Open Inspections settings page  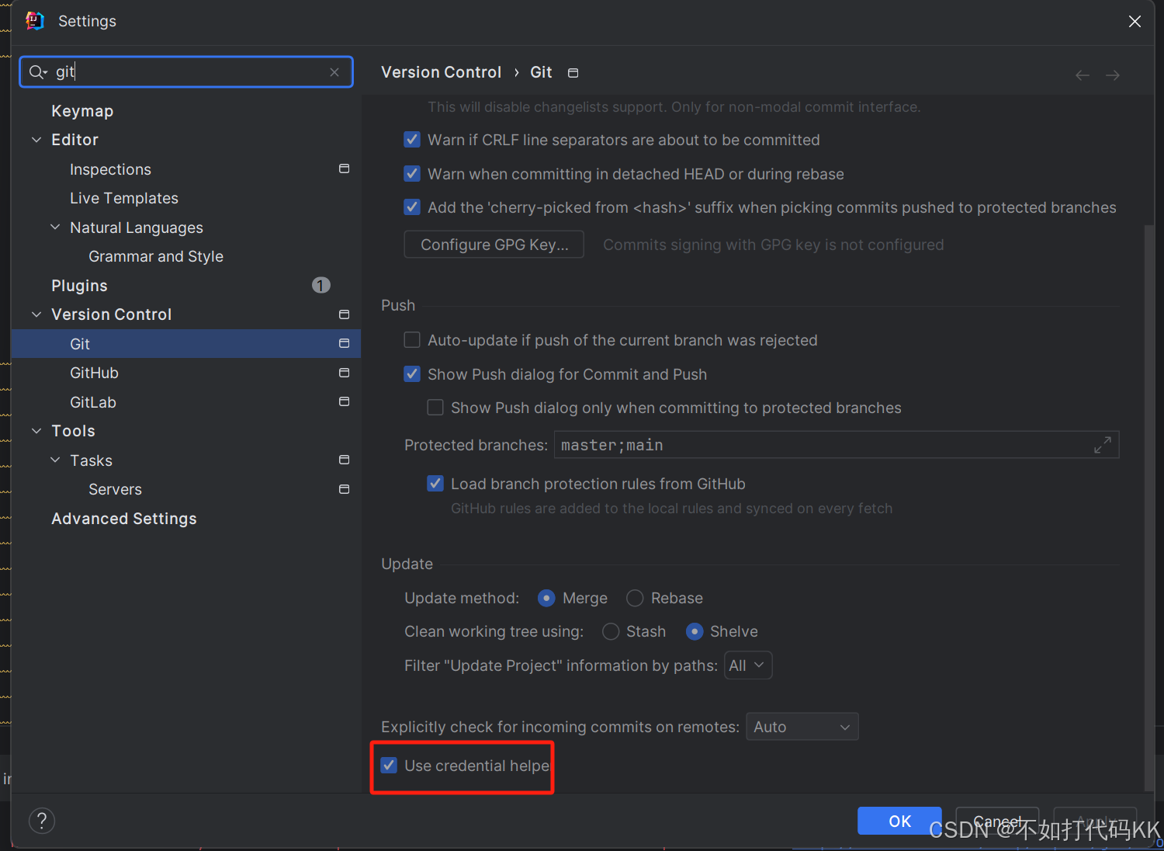(110, 169)
